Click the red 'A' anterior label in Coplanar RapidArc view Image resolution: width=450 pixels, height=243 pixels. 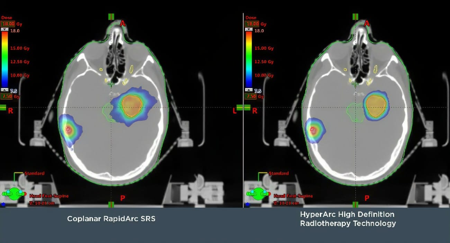pyautogui.click(x=123, y=24)
